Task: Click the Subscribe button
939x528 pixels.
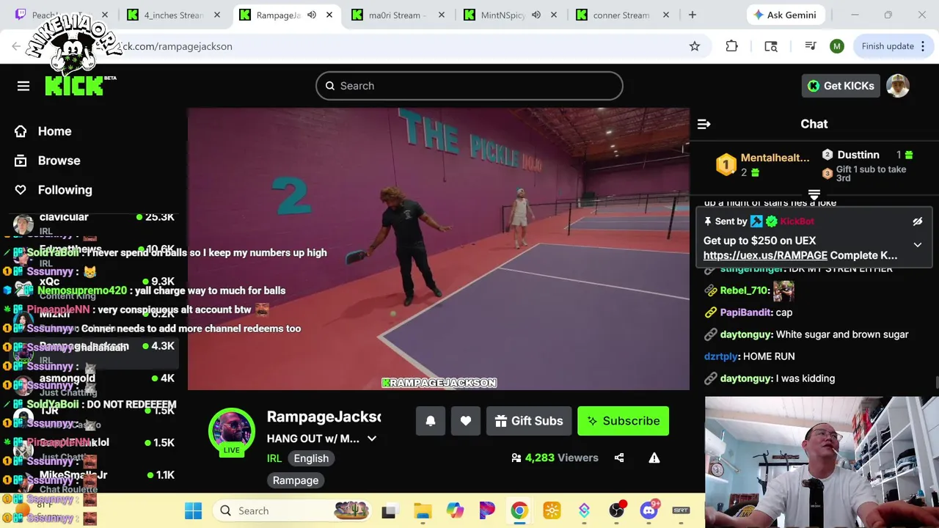Action: pos(623,421)
